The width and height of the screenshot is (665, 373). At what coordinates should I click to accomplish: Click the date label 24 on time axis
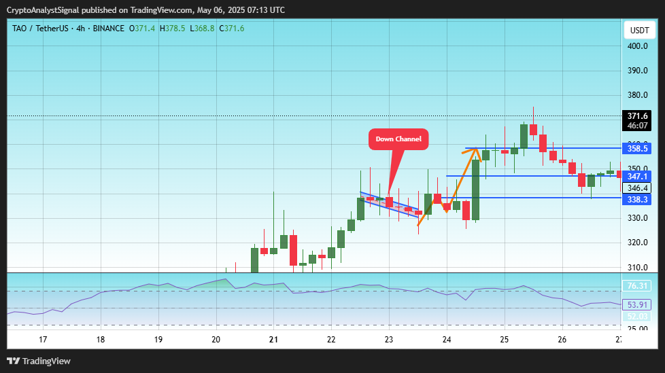(x=447, y=340)
